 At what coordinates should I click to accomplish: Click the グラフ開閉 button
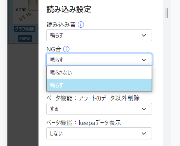pos(24,29)
